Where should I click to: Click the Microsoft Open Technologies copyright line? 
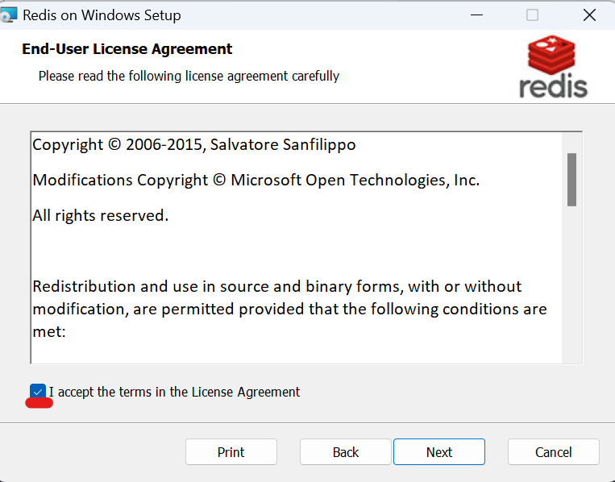click(x=256, y=180)
